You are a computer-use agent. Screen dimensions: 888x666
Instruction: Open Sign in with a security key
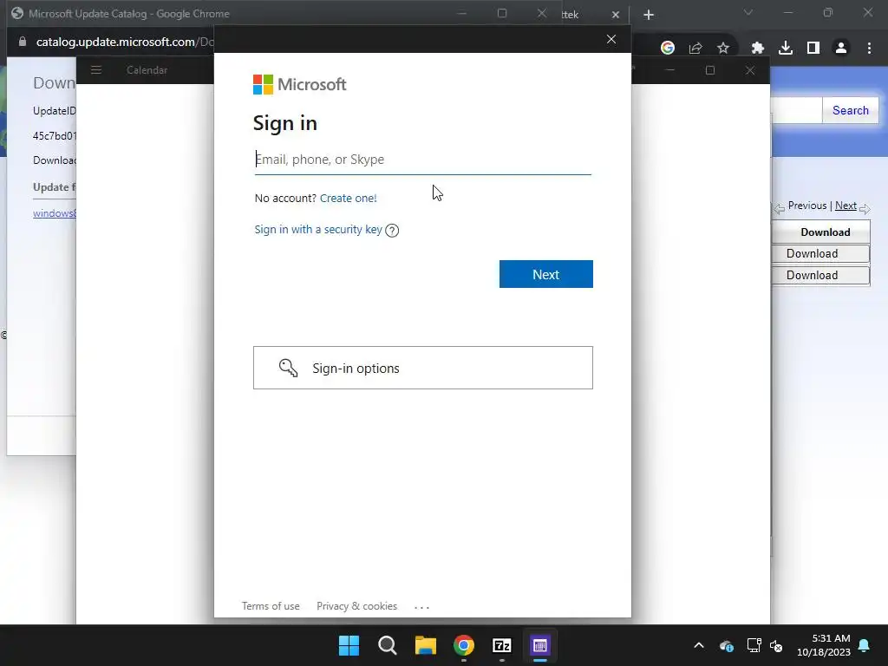[x=317, y=229]
